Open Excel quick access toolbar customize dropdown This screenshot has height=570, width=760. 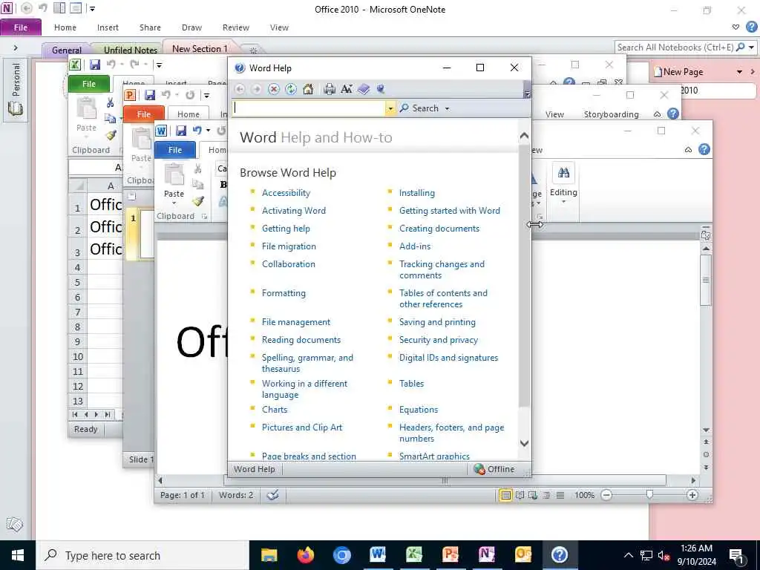coord(159,65)
